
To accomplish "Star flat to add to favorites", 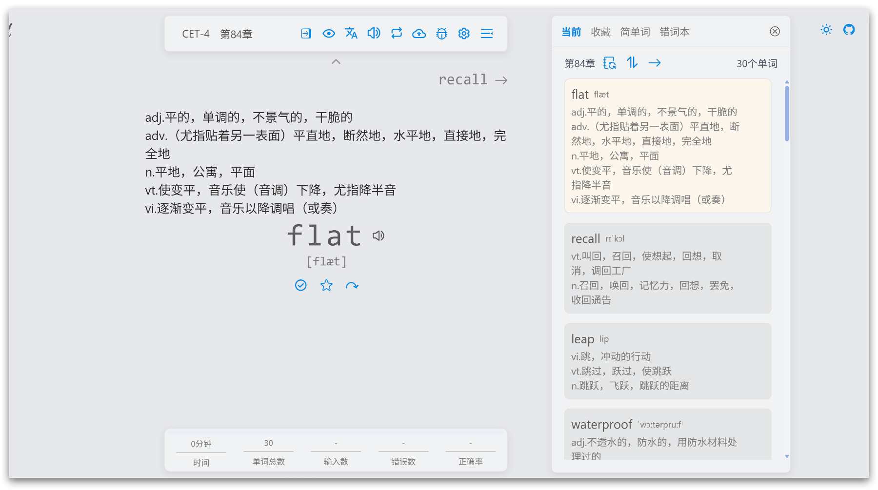I will pyautogui.click(x=326, y=285).
